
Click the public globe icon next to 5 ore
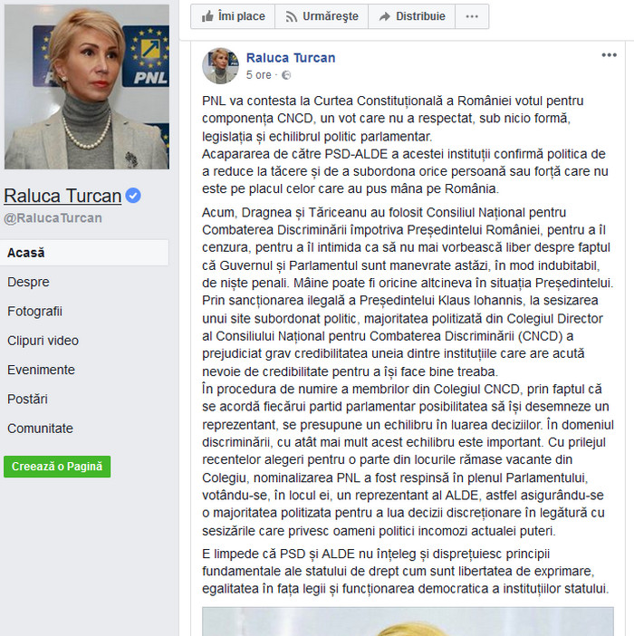[286, 75]
